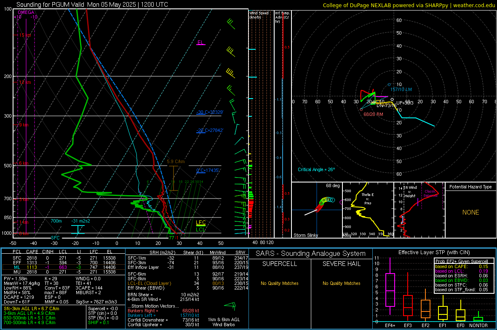Click the green 'SHIP = 0.1' value
The height and width of the screenshot is (330, 497).
(98, 322)
